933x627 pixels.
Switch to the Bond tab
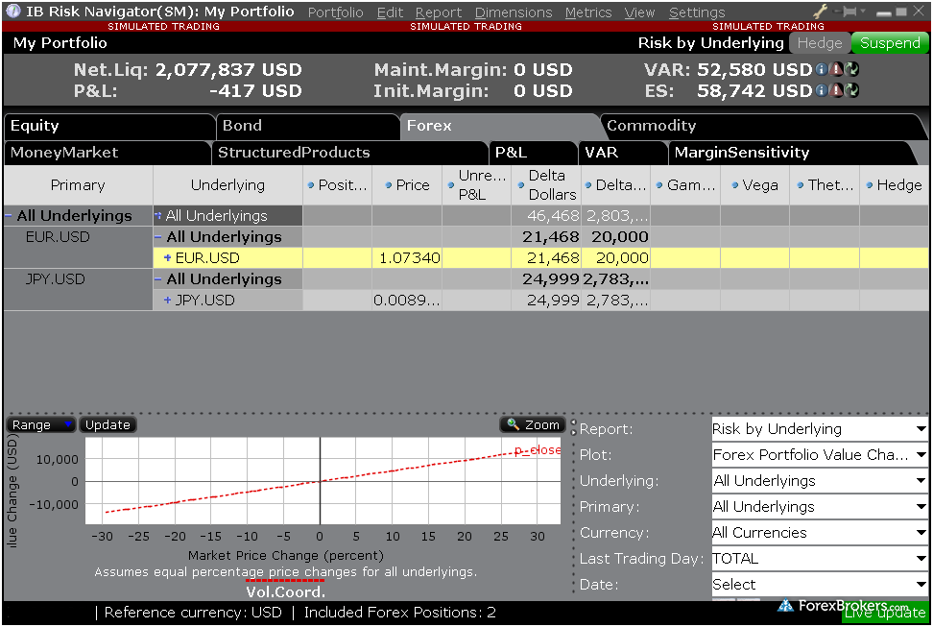tap(307, 126)
